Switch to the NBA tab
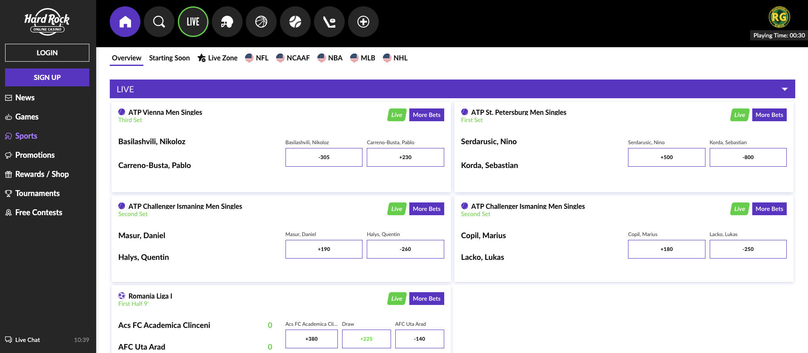Screen dimensions: 808x353 click(x=330, y=58)
